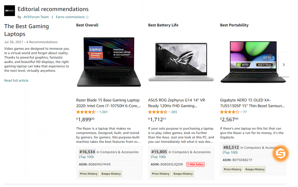Click the Gigabyte AERO laptop thumbnail
This screenshot has width=298, height=187.
[253, 62]
